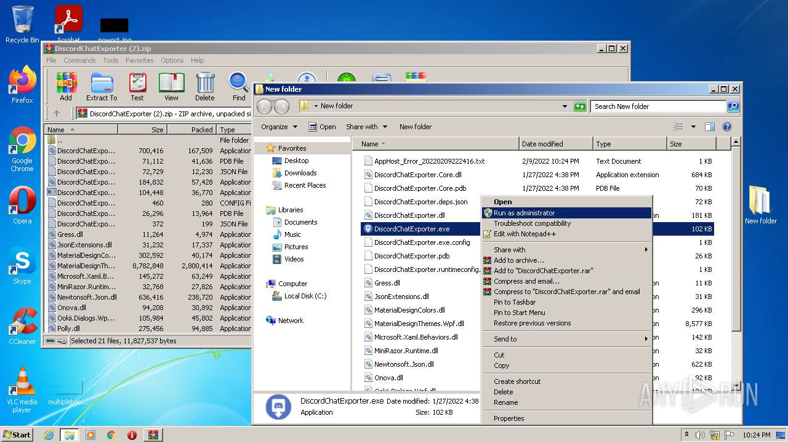Viewport: 788px width, 443px height.
Task: Sort by Date modified column header
Action: coord(556,144)
